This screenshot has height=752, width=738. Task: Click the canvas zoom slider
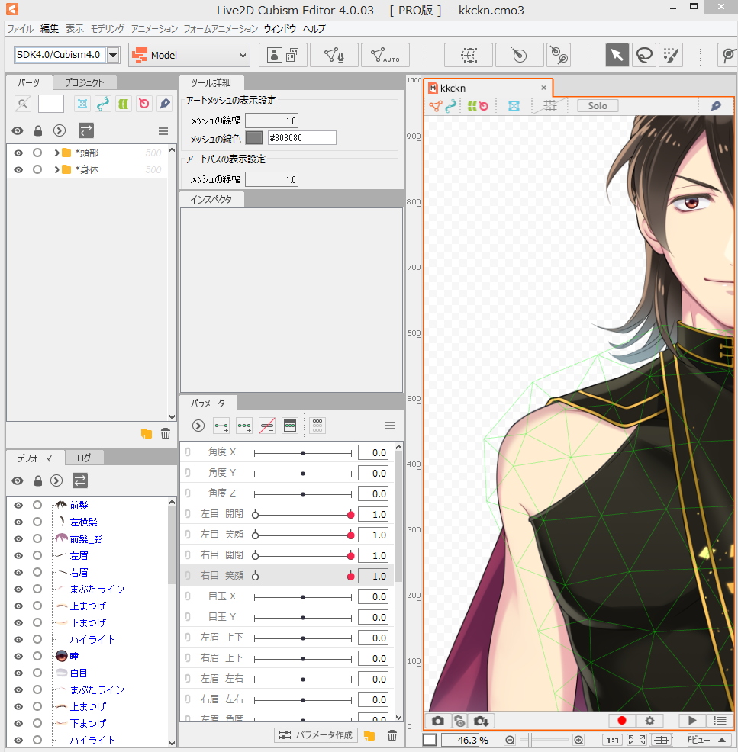[544, 740]
